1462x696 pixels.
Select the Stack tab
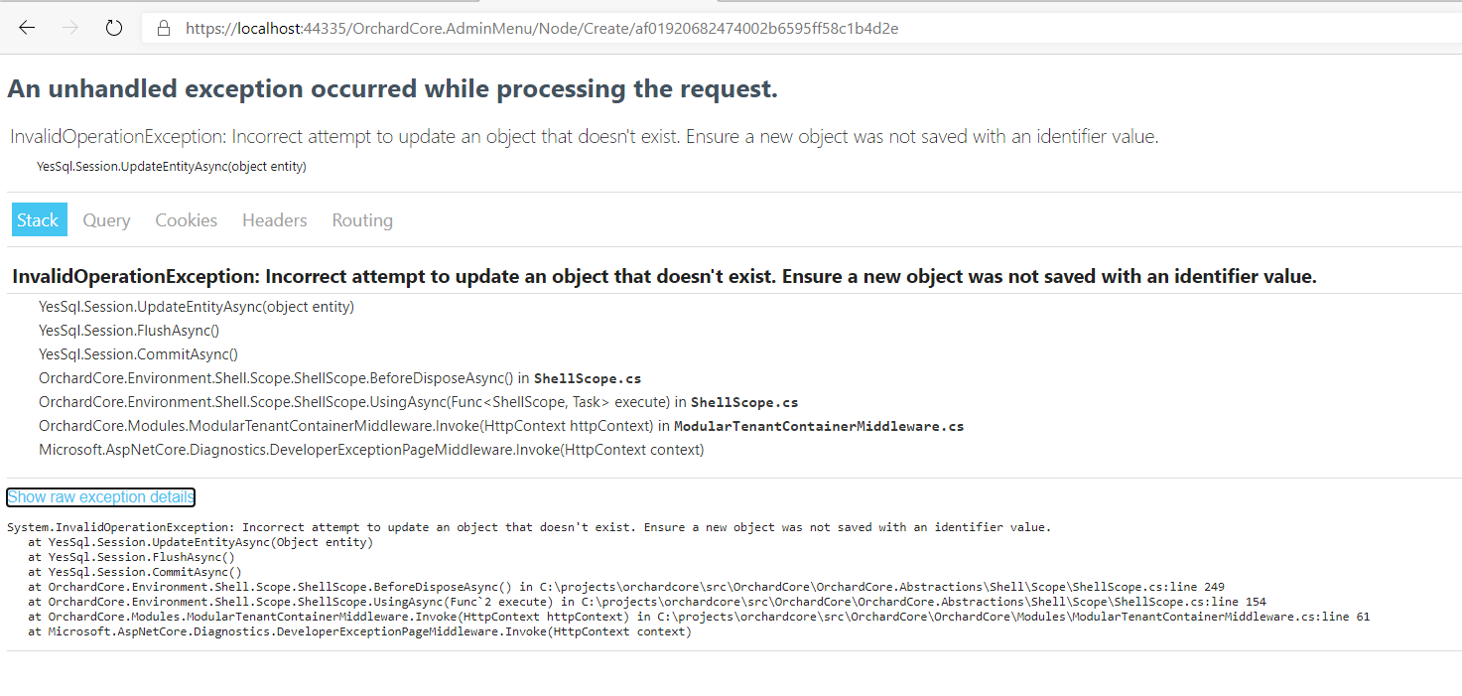coord(39,219)
